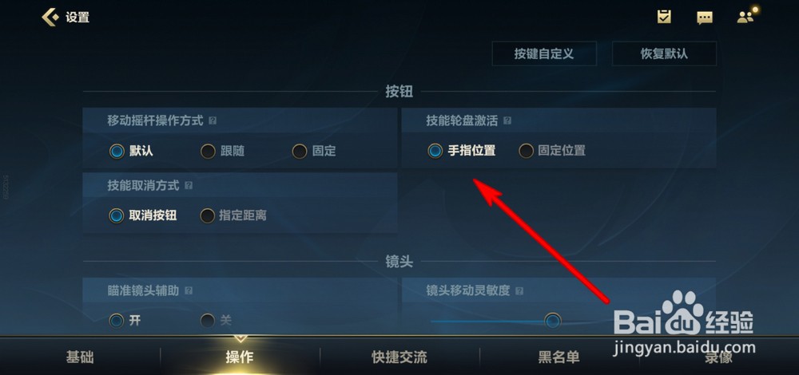This screenshot has width=799, height=375.
Task: Show help for 镜头移动灵敏度
Action: 519,291
